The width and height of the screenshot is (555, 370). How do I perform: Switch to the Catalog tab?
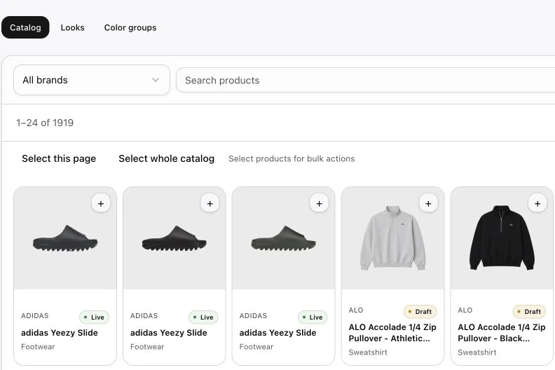point(25,27)
